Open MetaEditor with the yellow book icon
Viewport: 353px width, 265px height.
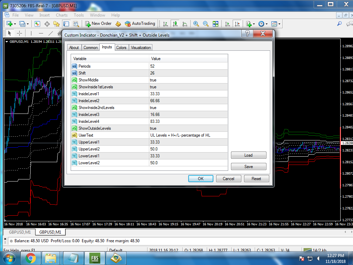point(118,24)
